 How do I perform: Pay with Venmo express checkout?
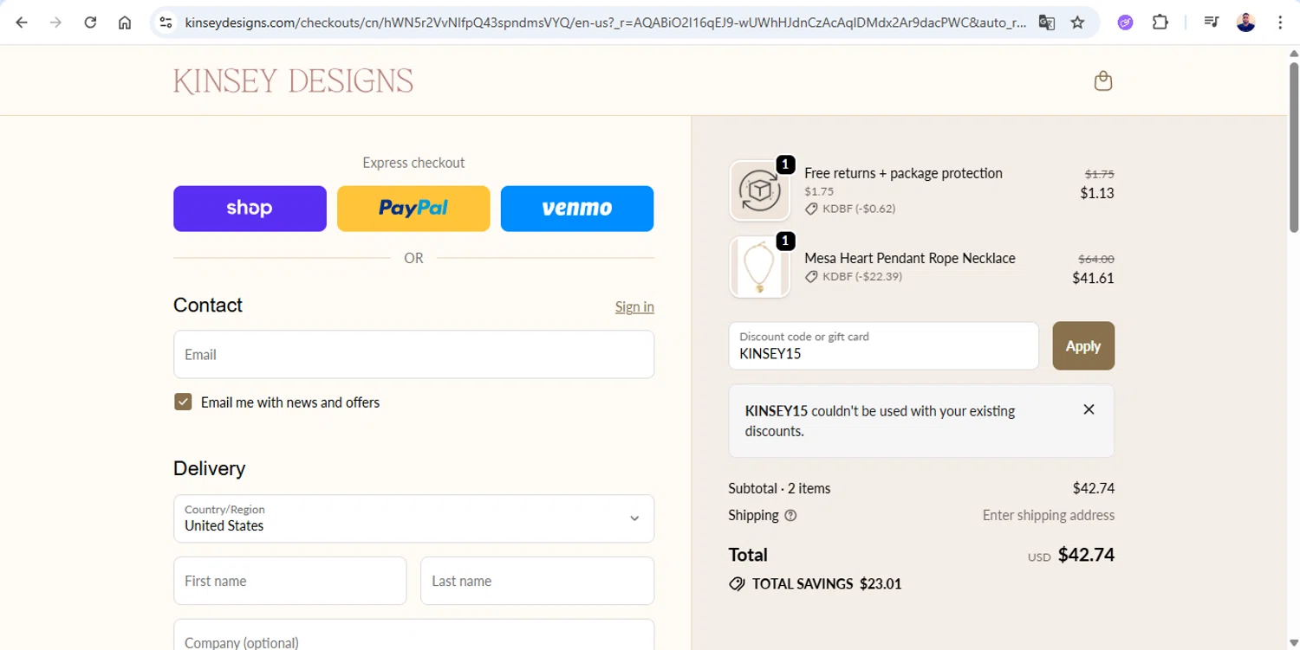click(577, 209)
